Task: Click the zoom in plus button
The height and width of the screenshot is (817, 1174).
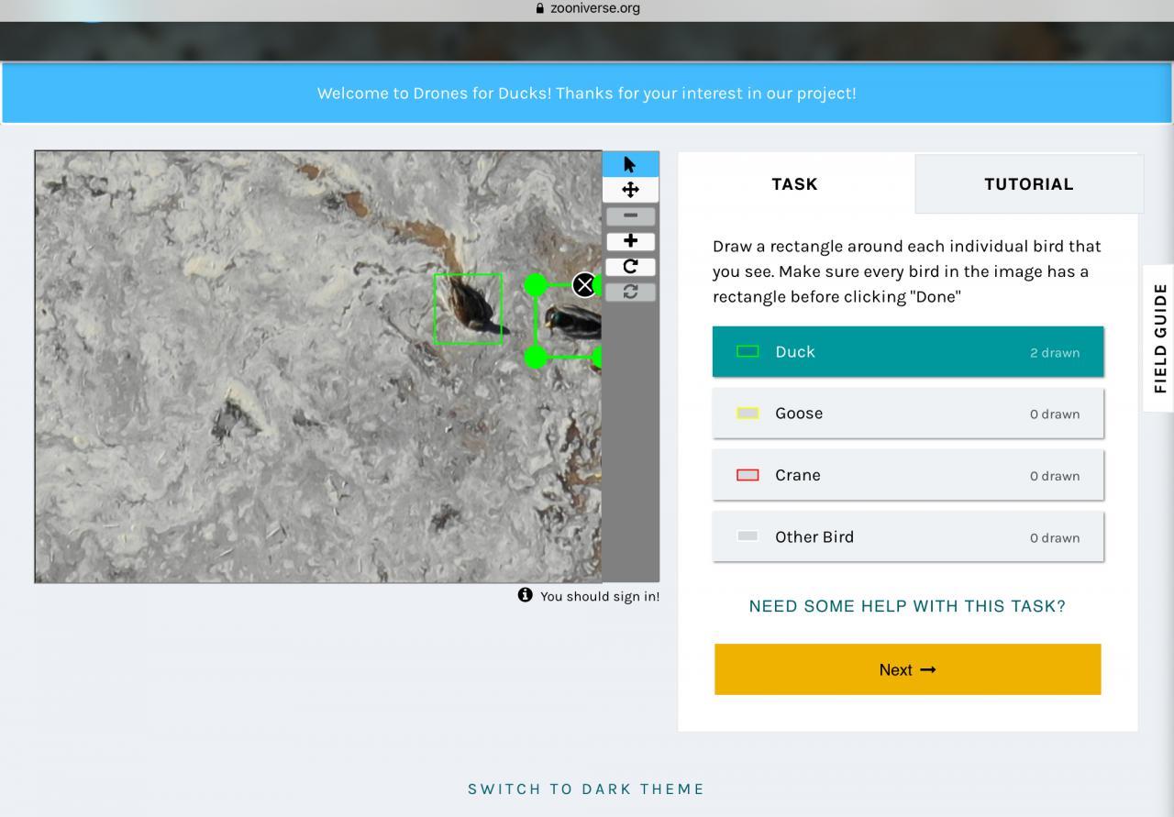Action: tap(630, 241)
